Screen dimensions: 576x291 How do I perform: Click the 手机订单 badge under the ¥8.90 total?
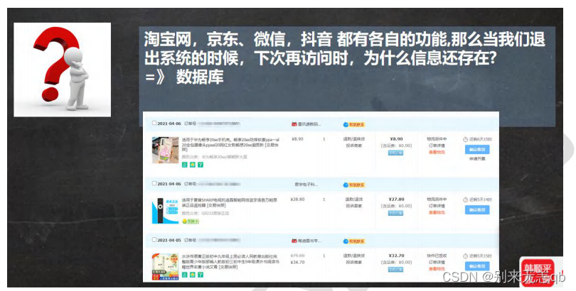tap(395, 153)
